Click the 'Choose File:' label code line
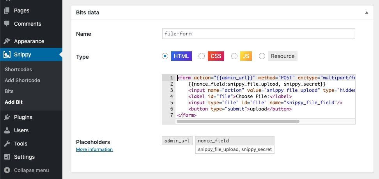This screenshot has width=379, height=179. (x=240, y=97)
